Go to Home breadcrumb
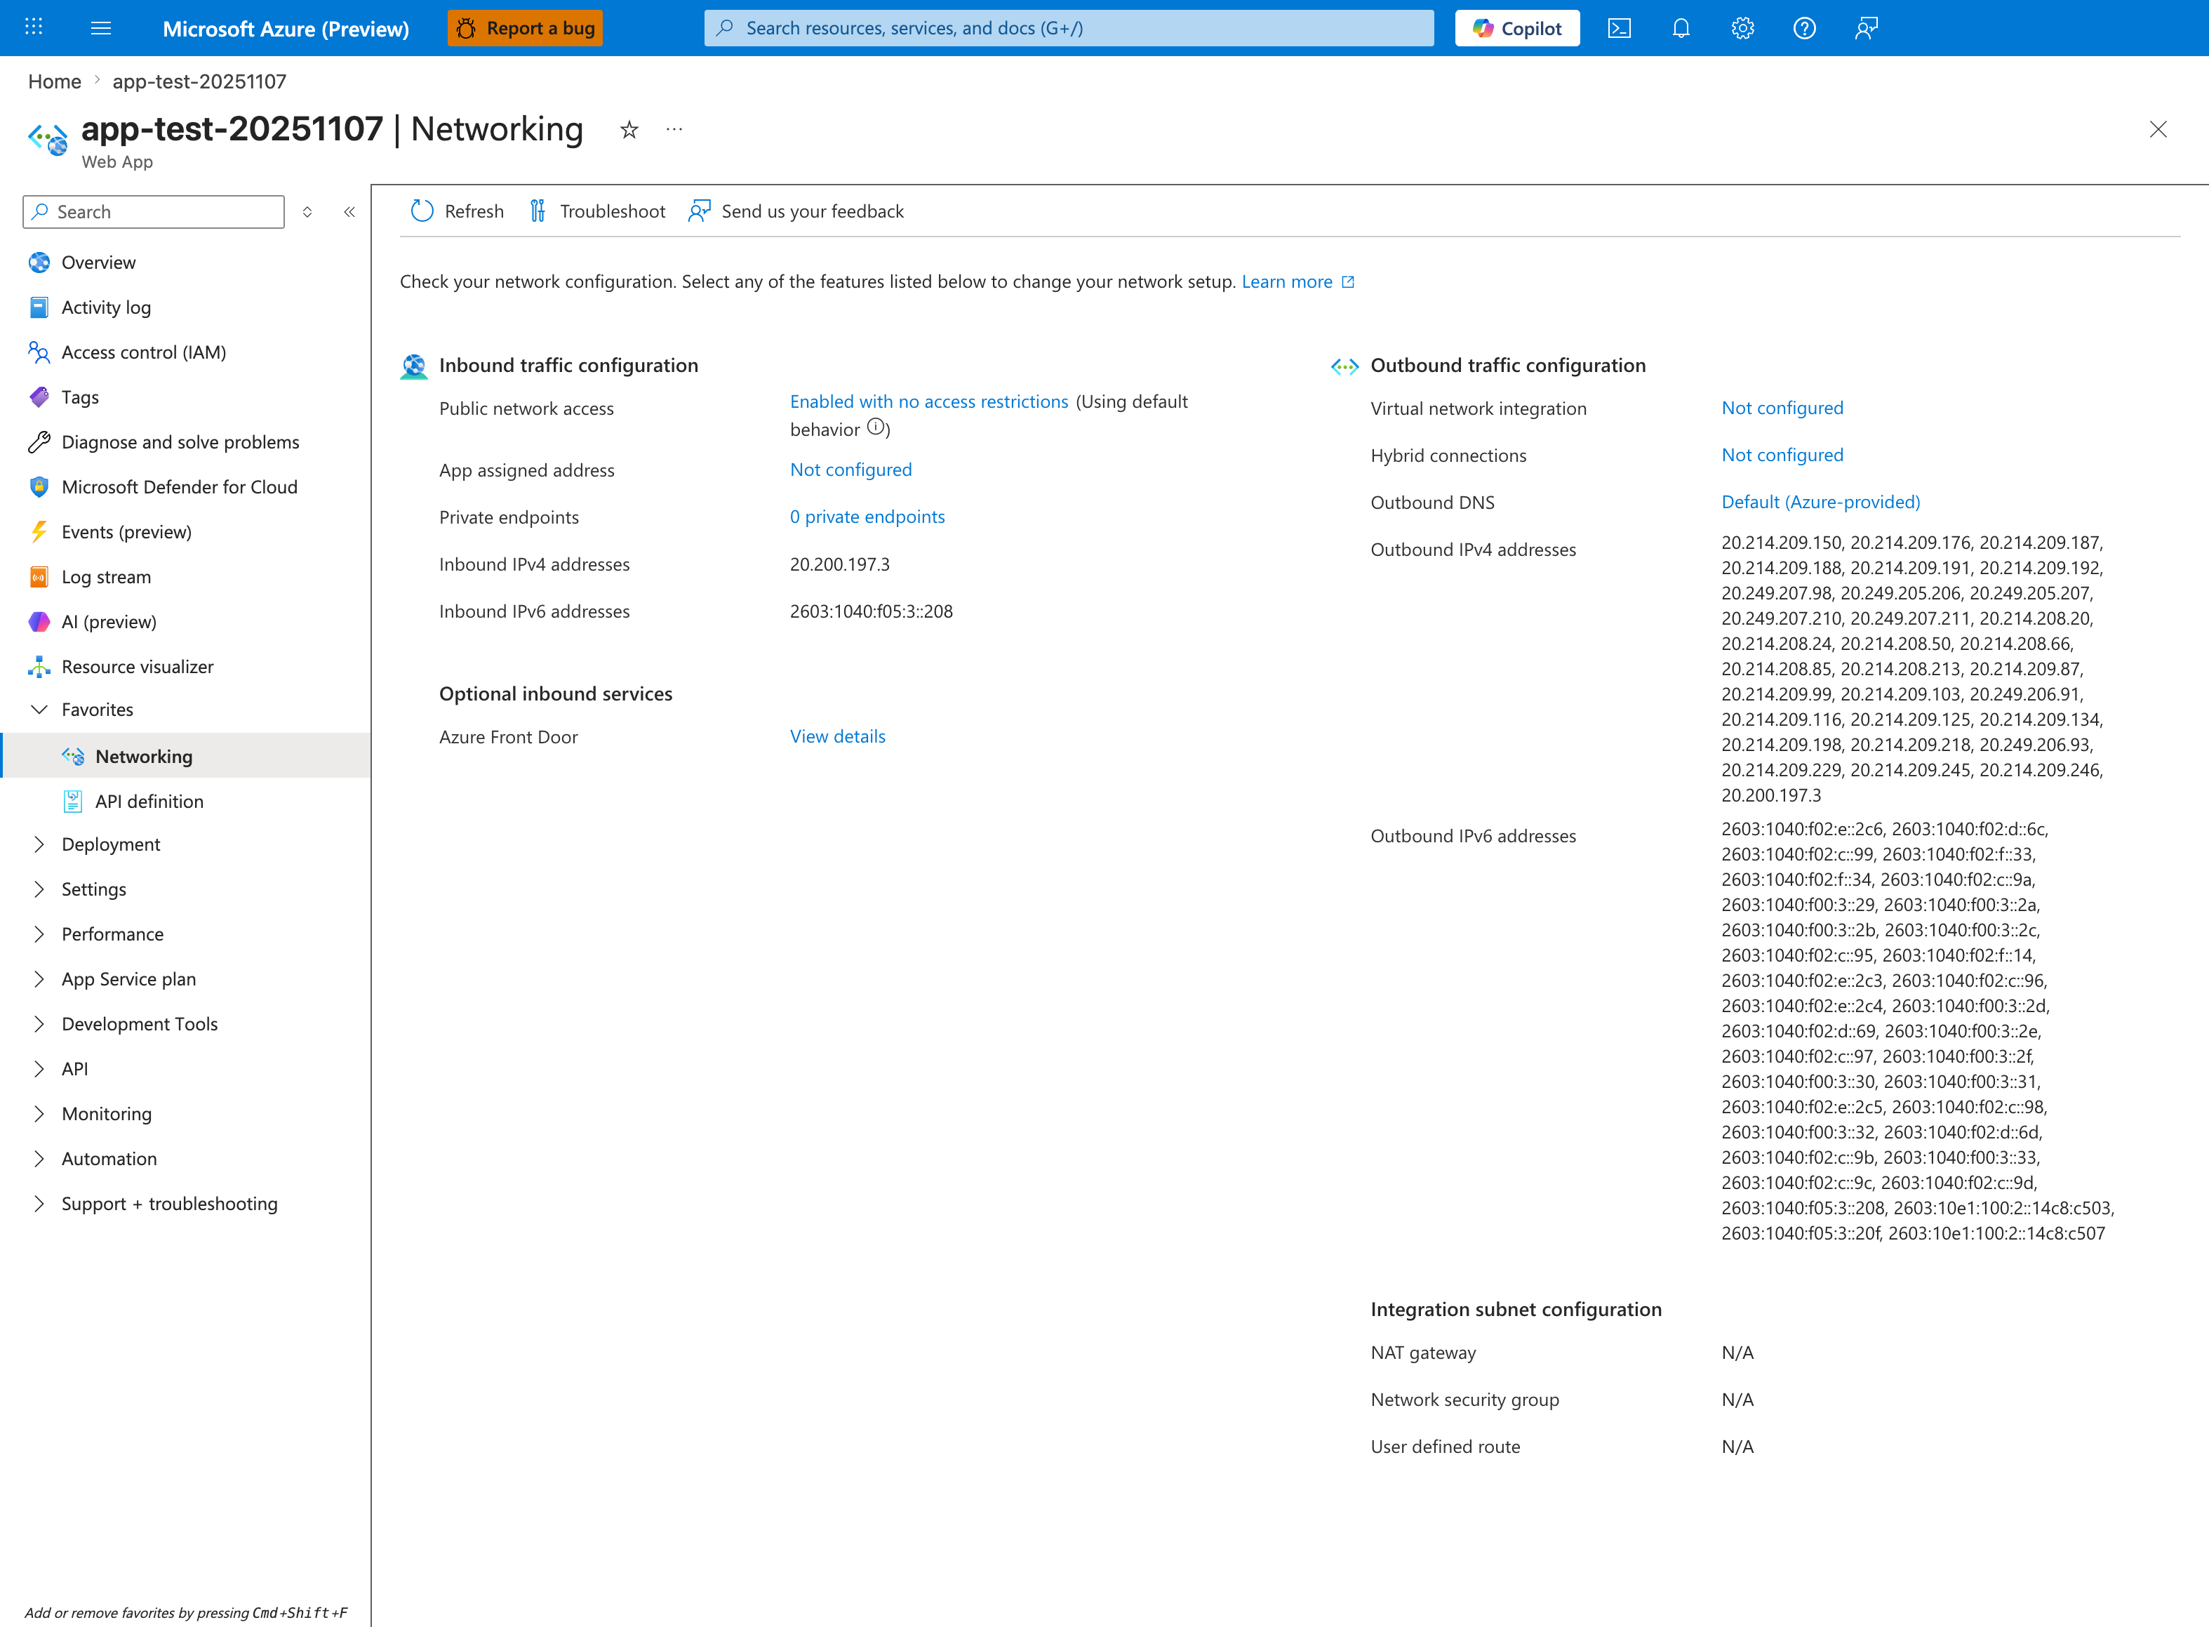The height and width of the screenshot is (1627, 2209). point(54,81)
